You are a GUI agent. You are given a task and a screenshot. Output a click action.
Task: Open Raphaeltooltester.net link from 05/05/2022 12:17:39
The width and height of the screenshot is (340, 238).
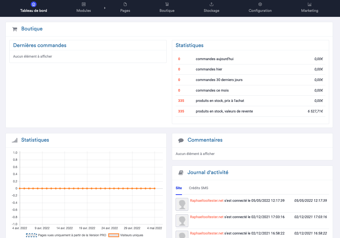click(207, 201)
